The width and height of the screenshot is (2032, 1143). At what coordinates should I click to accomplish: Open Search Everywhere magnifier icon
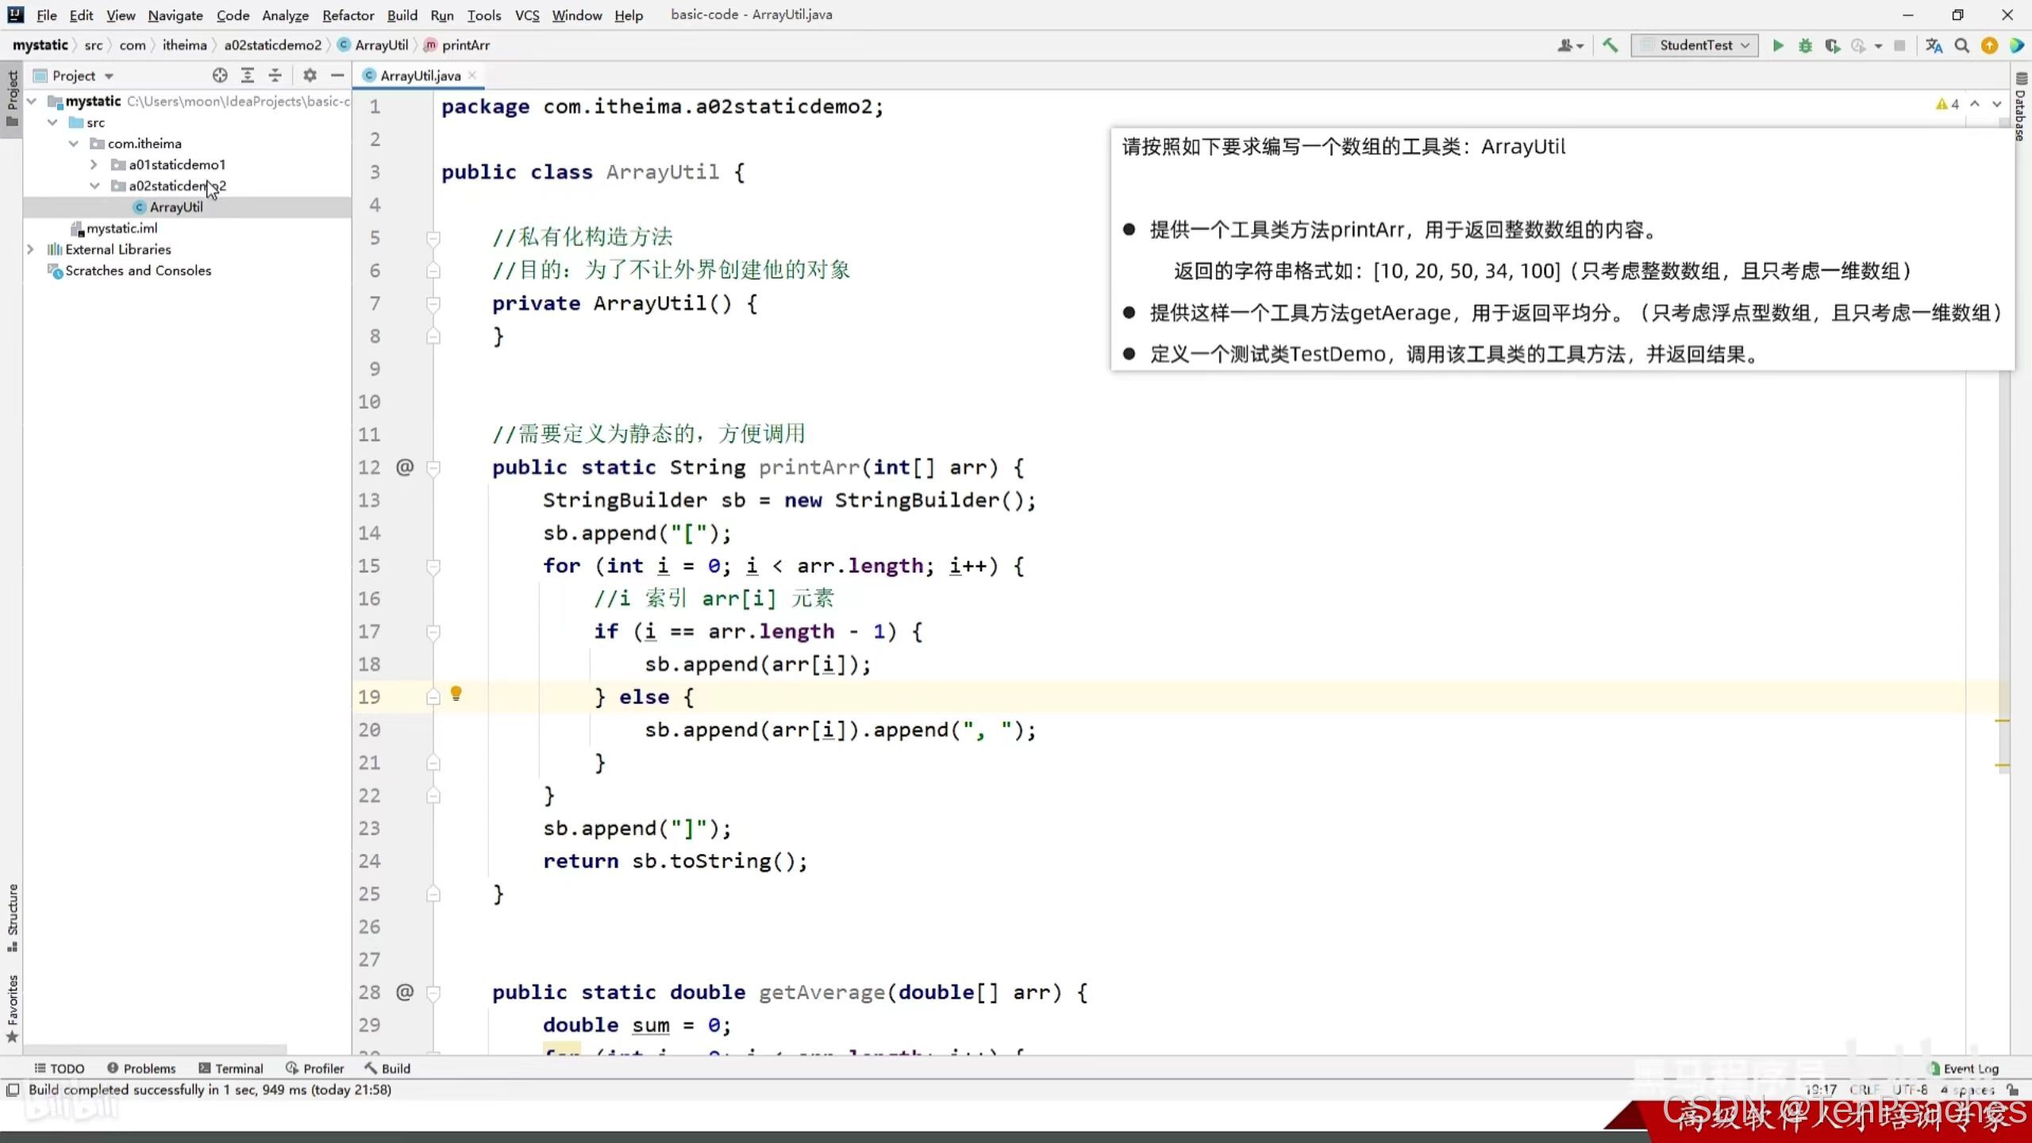tap(1961, 46)
